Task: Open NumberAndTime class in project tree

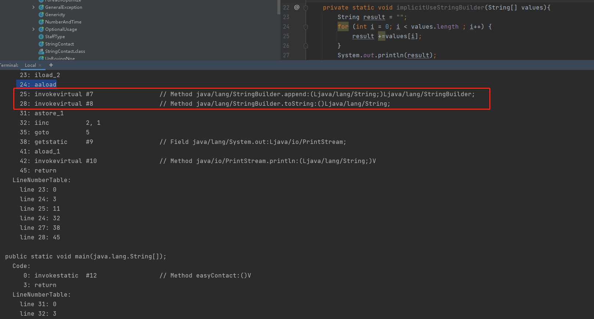Action: tap(63, 22)
